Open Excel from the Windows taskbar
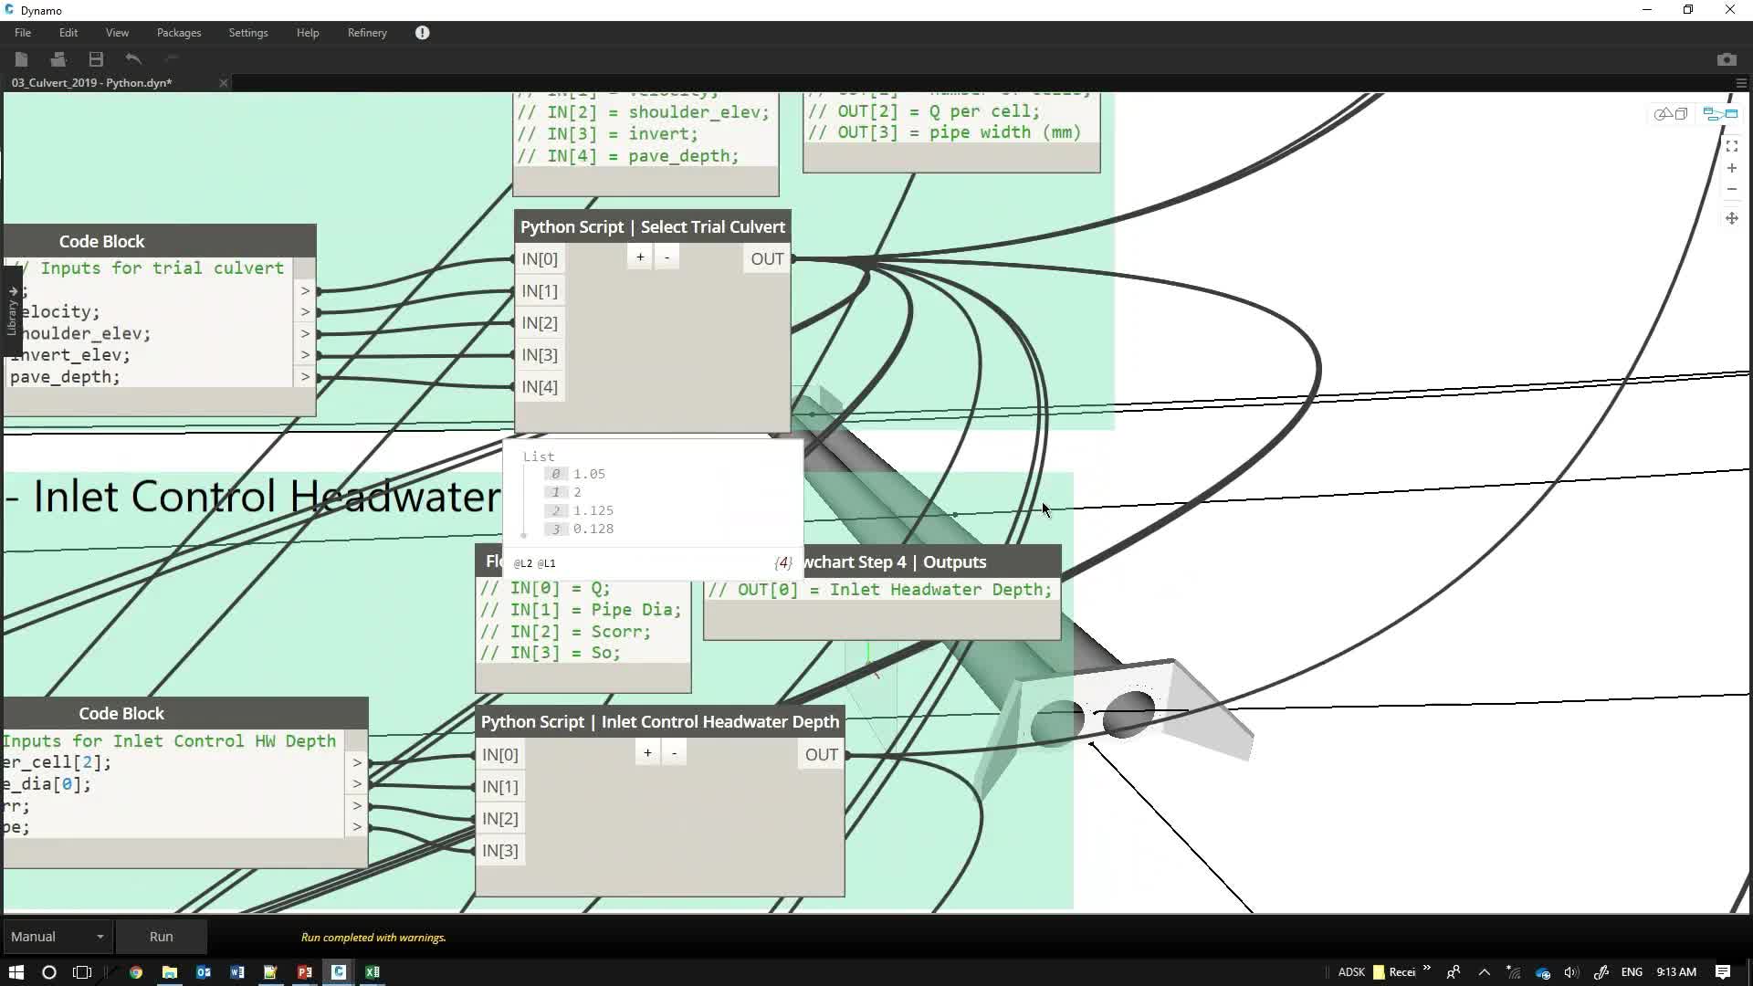This screenshot has width=1753, height=986. pos(373,972)
